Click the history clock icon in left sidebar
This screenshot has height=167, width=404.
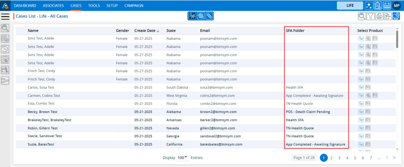tap(5, 49)
